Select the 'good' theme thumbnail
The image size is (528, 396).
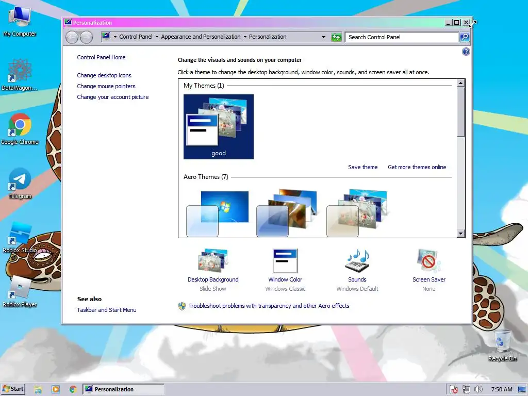click(219, 127)
